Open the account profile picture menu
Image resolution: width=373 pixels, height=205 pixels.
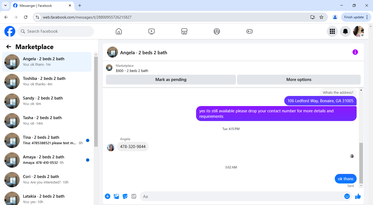pyautogui.click(x=359, y=31)
